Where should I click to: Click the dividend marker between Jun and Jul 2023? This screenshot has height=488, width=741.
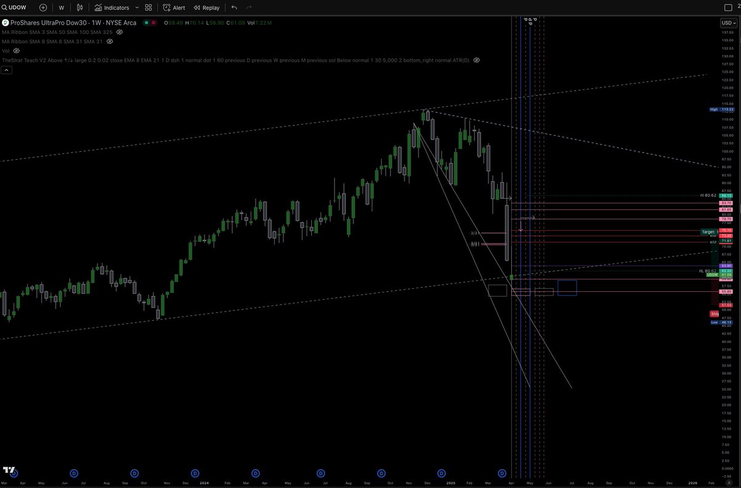(74, 473)
